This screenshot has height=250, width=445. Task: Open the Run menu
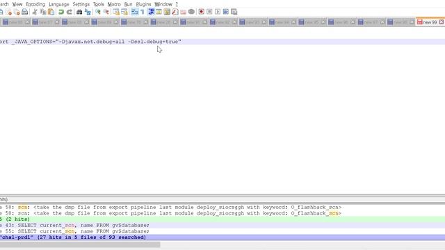click(128, 4)
